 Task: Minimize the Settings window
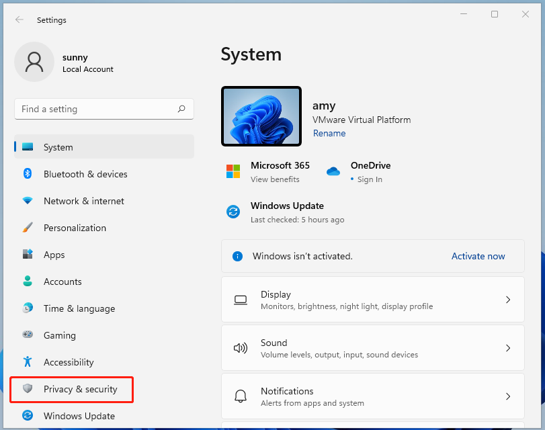pyautogui.click(x=464, y=14)
